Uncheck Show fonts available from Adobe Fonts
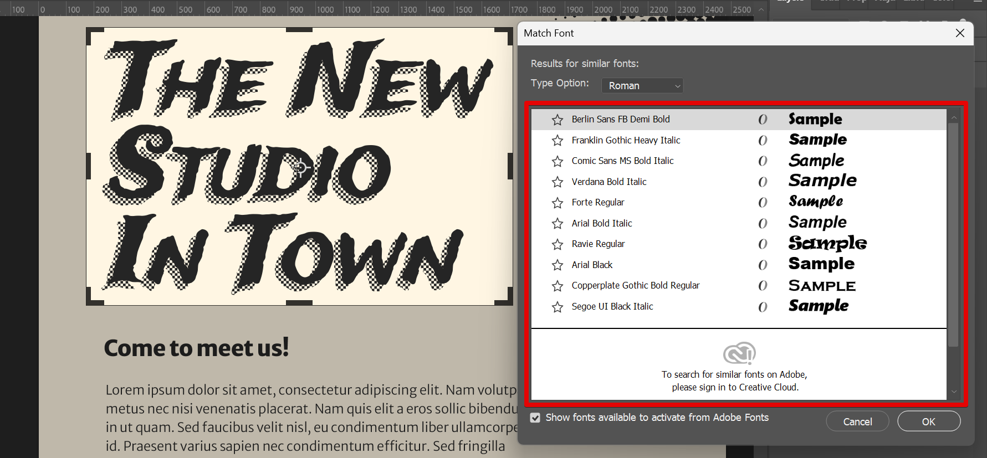The height and width of the screenshot is (458, 987). [535, 418]
